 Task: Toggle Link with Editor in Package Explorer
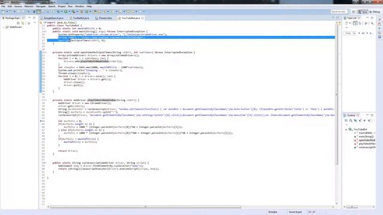tap(23, 23)
